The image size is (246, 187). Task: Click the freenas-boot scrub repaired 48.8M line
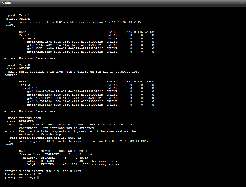click(x=78, y=141)
